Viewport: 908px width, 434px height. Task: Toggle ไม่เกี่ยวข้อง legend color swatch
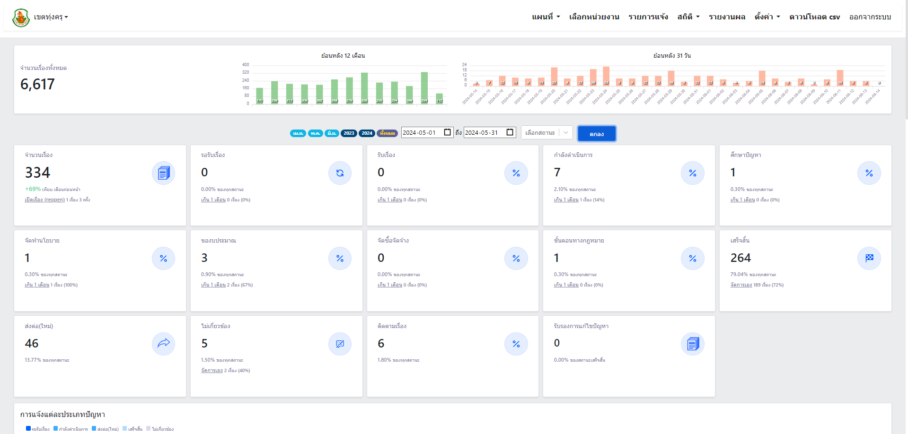[149, 429]
